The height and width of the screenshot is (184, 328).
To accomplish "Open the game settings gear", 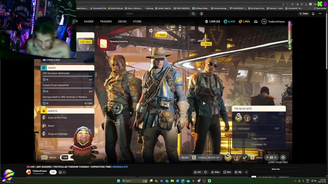I will pyautogui.click(x=283, y=157).
